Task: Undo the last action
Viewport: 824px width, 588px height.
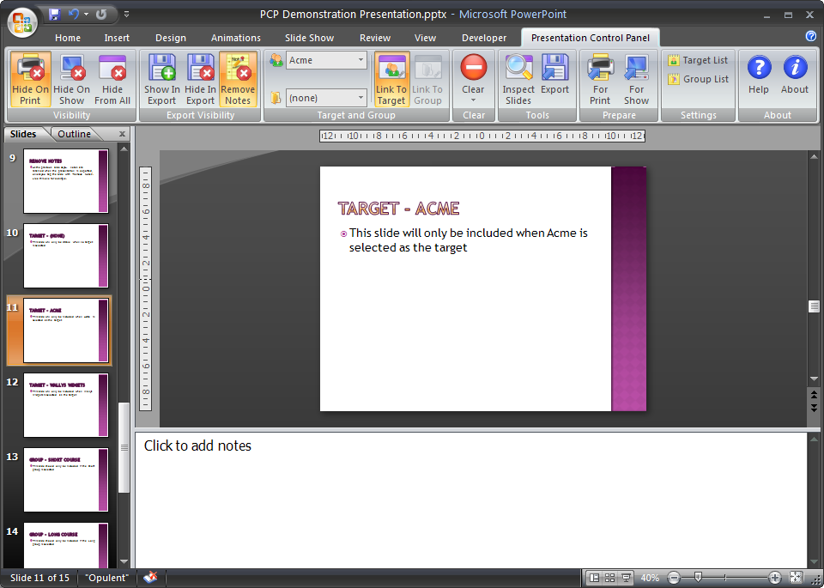Action: pos(74,15)
